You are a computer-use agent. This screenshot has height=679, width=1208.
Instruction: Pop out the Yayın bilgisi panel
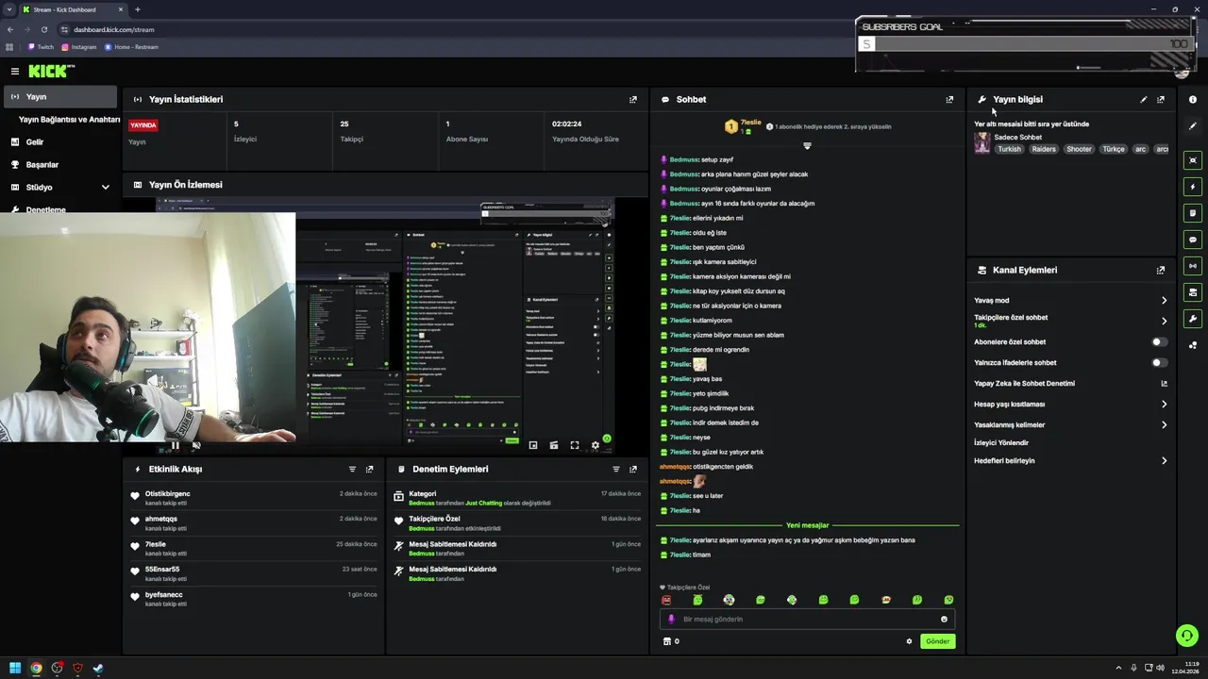pyautogui.click(x=1161, y=99)
